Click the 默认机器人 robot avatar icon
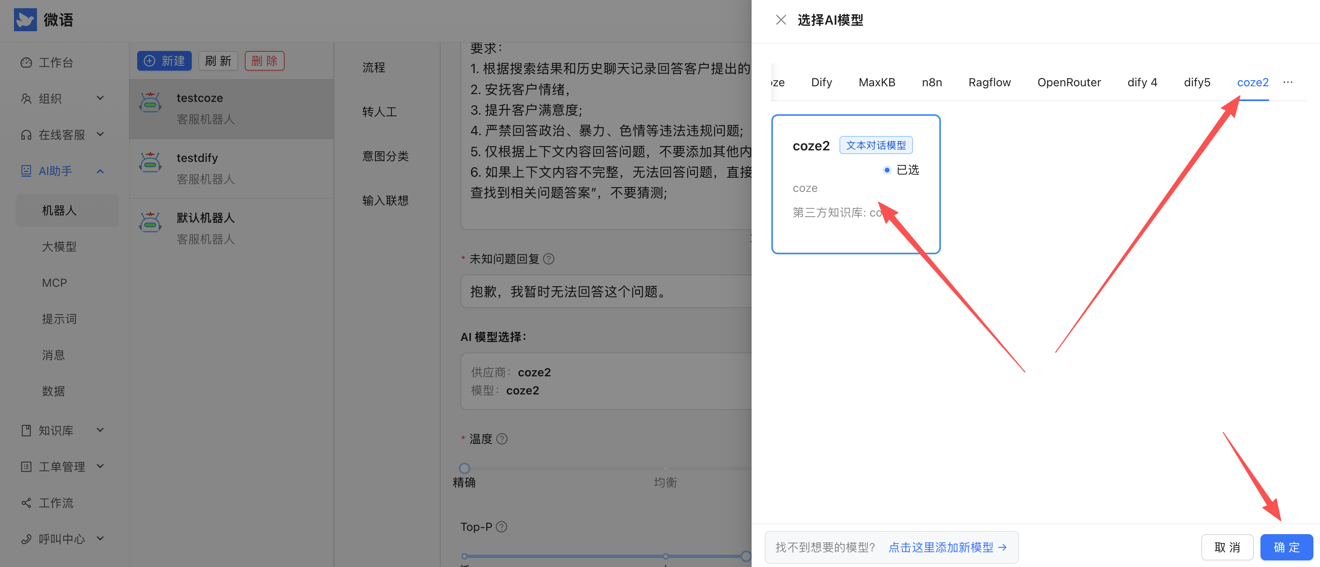Image resolution: width=1320 pixels, height=567 pixels. [x=150, y=223]
